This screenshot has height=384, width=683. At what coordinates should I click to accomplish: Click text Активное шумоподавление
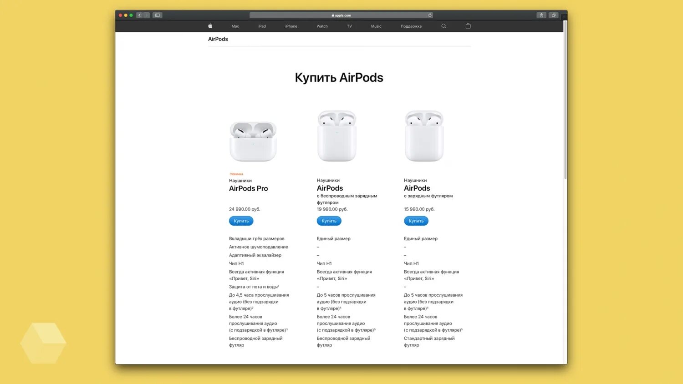click(x=259, y=247)
